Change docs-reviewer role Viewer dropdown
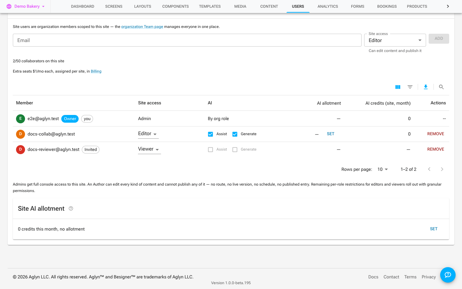 149,149
